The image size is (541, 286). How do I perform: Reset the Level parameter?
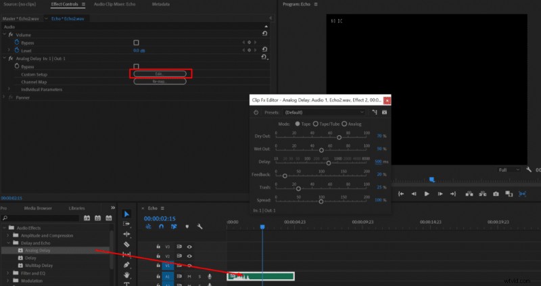(x=264, y=49)
